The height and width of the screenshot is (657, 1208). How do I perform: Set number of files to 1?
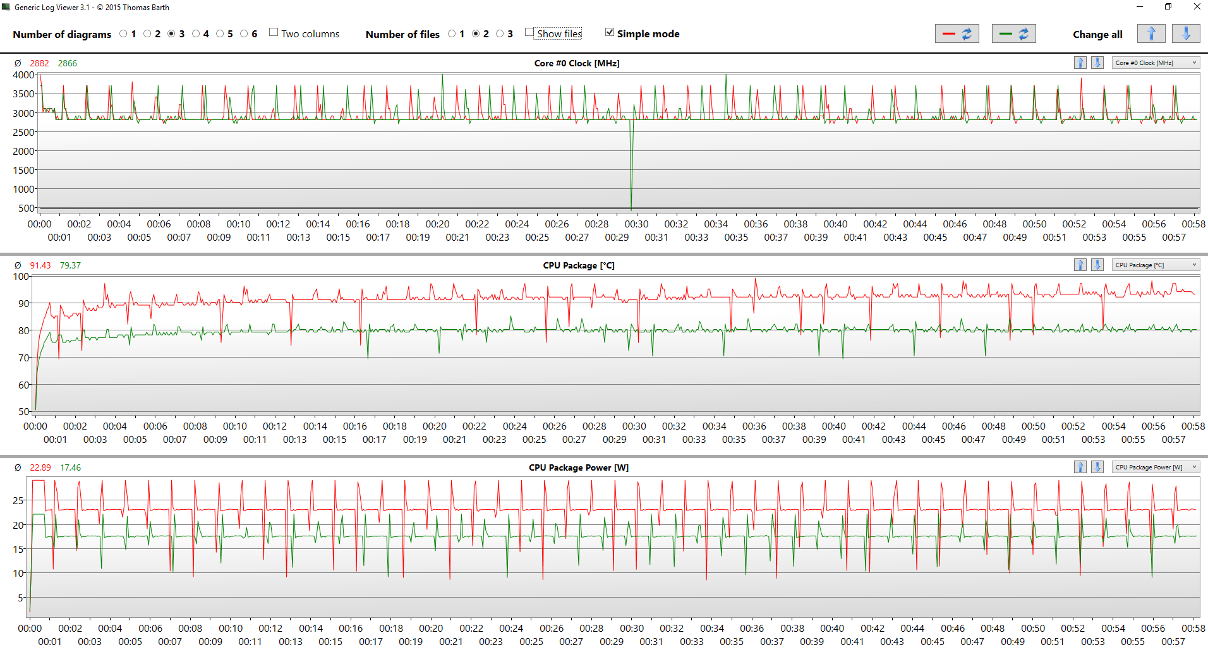[x=452, y=34]
